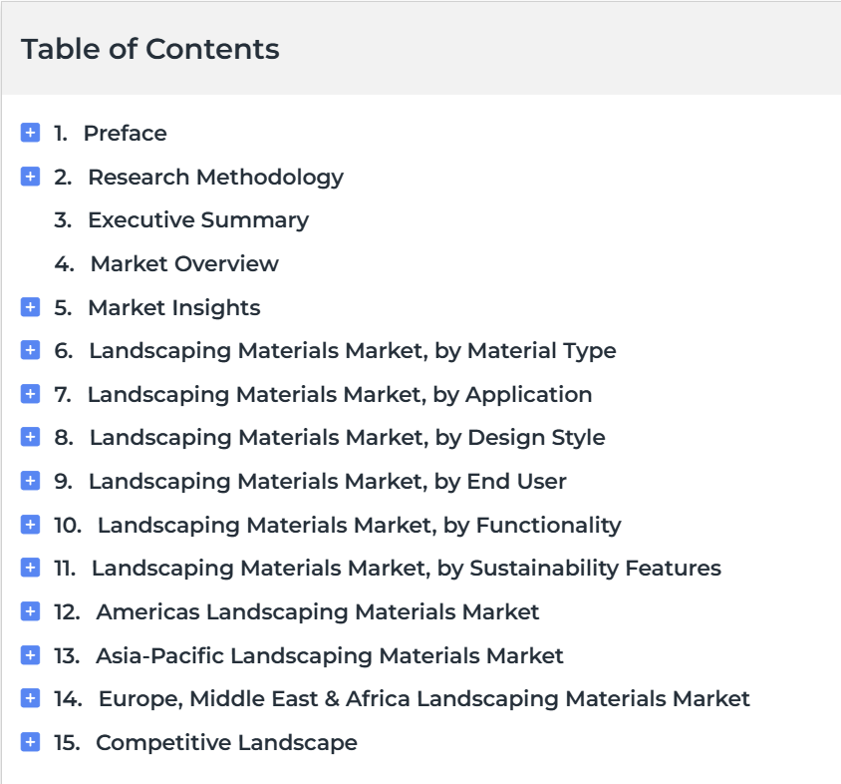Screen dimensions: 841x784
Task: Click plus icon for Sustainability Features chapter
Action: pyautogui.click(x=30, y=568)
